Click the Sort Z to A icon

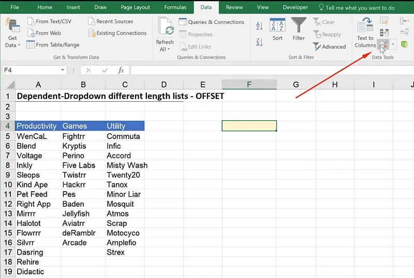point(259,42)
